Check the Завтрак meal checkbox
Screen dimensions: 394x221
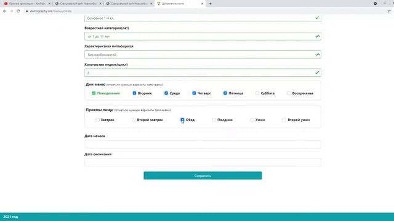97,120
